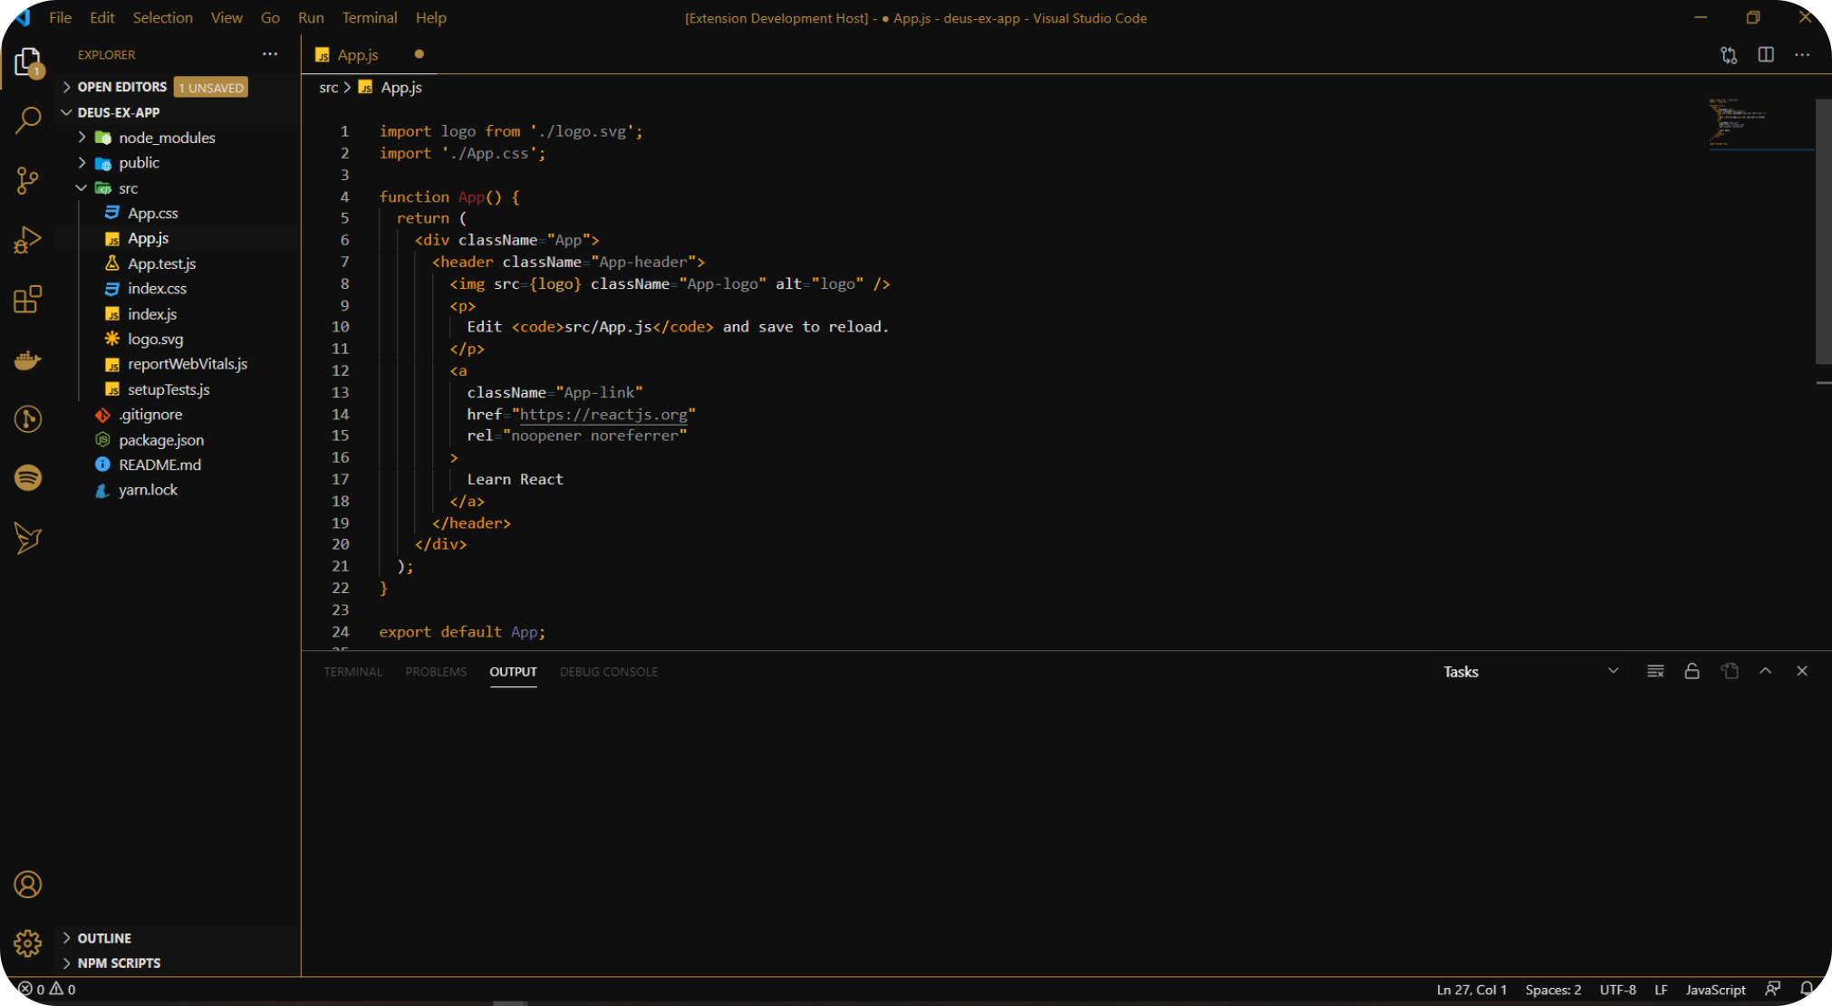Switch to the PROBLEMS tab

[x=436, y=671]
